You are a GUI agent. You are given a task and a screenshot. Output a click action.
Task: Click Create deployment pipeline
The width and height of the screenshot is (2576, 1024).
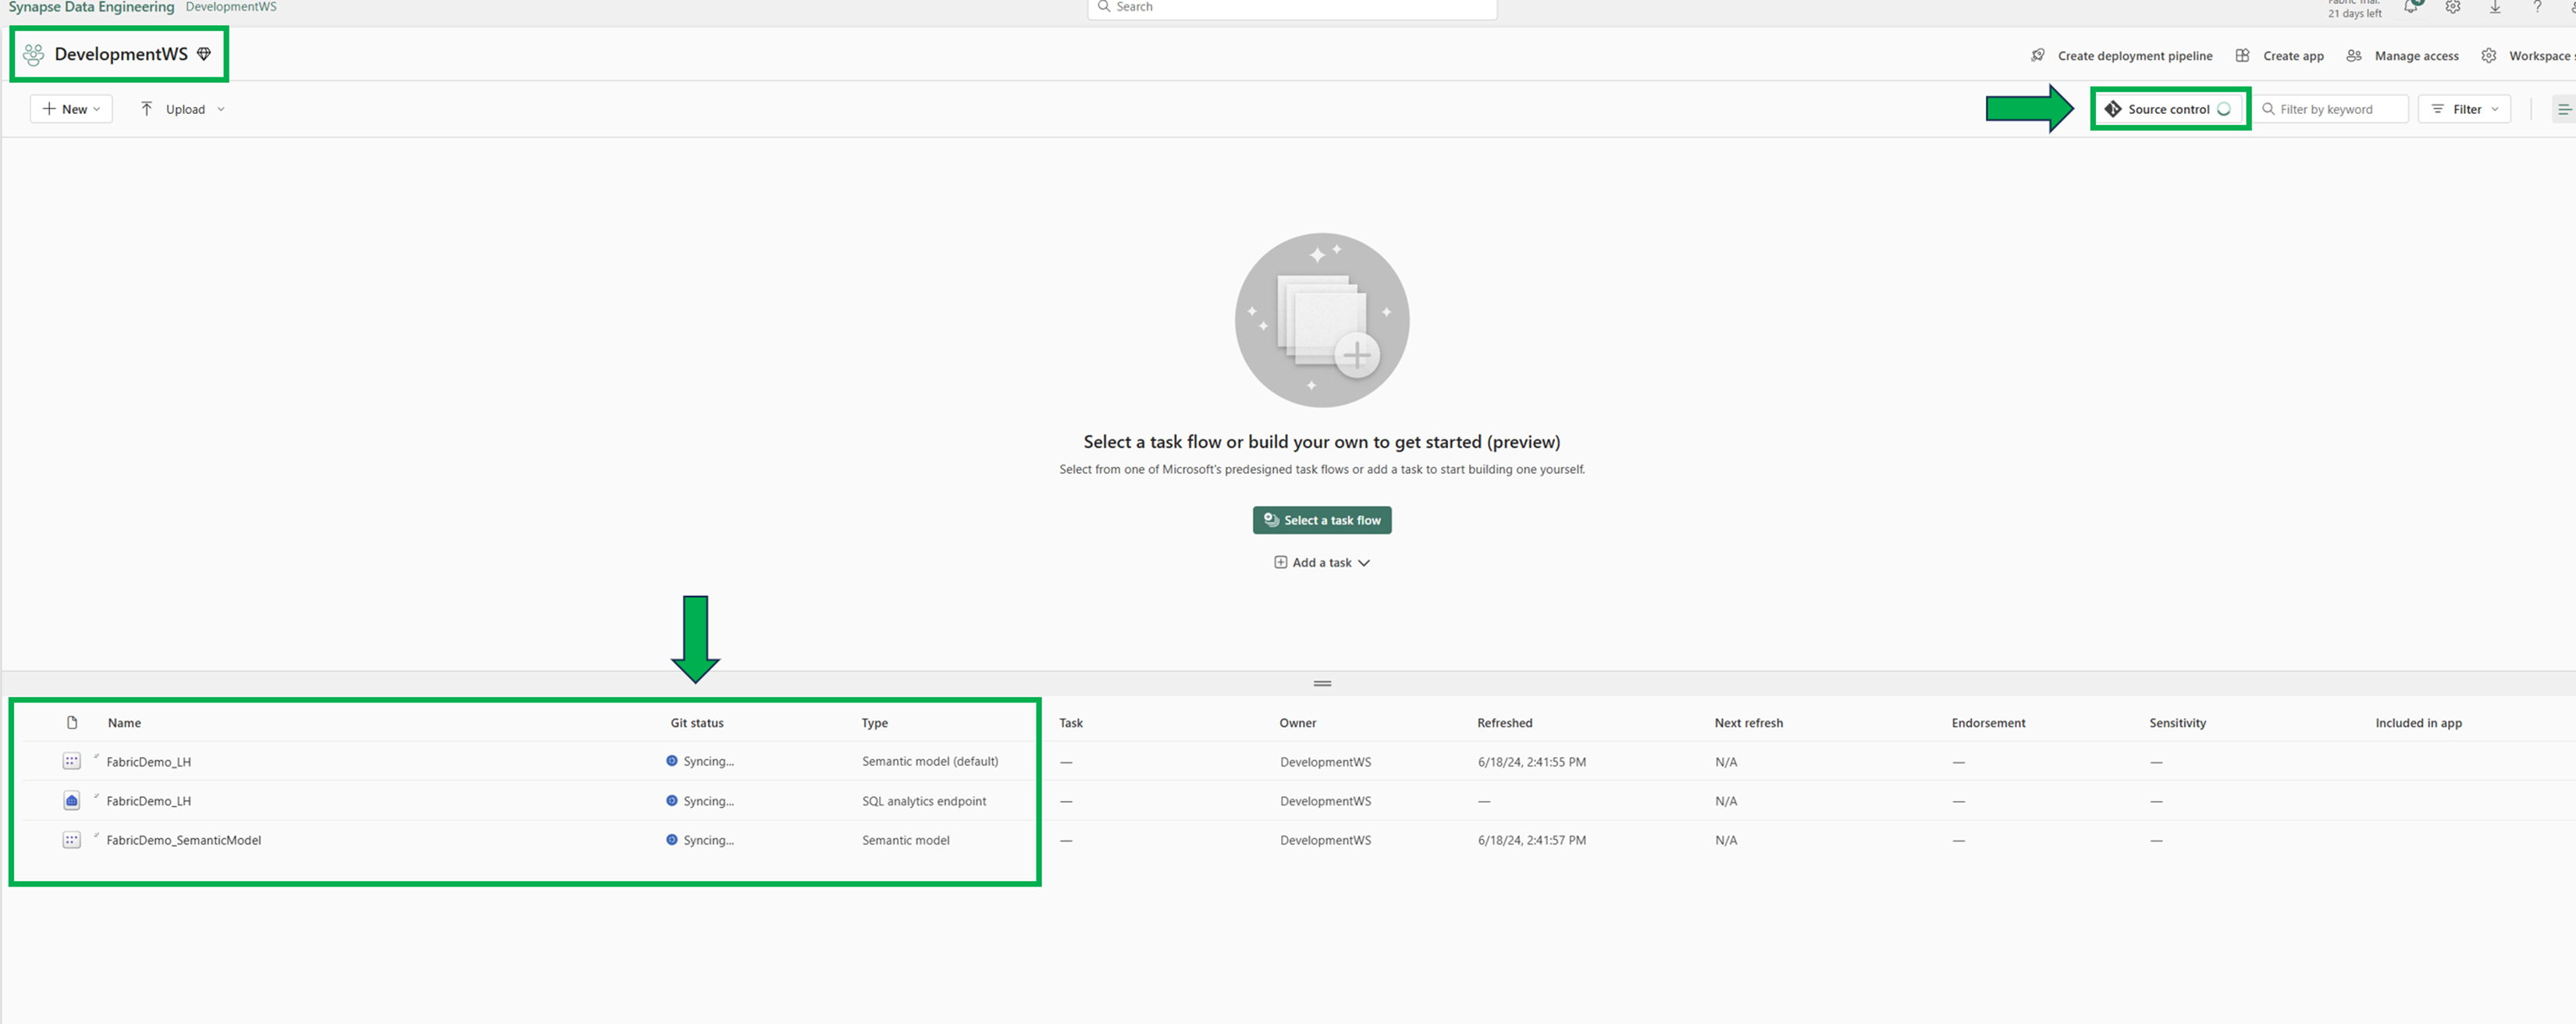point(2135,56)
